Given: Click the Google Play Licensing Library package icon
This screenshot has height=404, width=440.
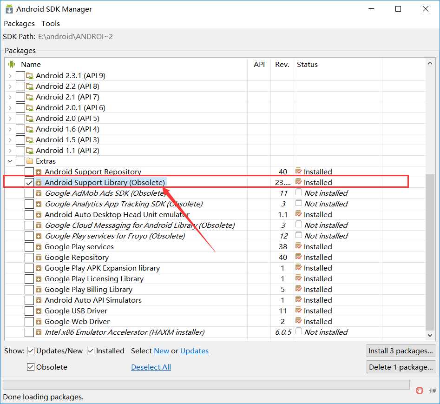Looking at the screenshot, I should pyautogui.click(x=39, y=279).
